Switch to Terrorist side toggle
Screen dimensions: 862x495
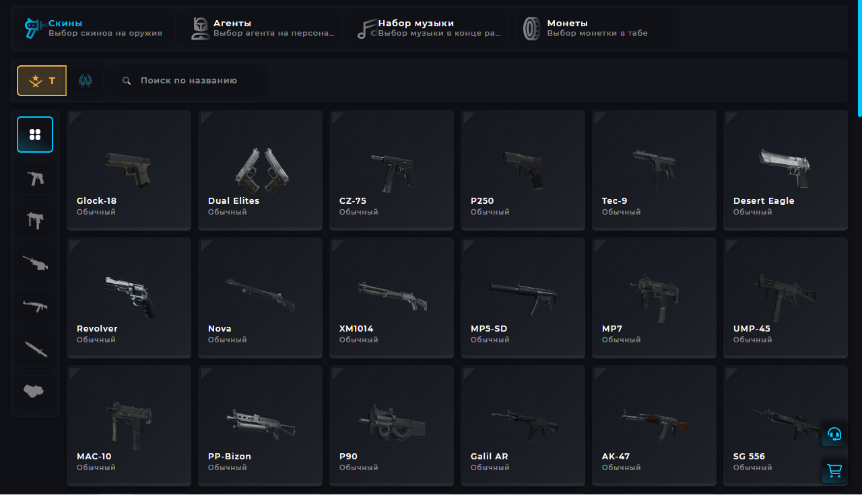coord(42,81)
